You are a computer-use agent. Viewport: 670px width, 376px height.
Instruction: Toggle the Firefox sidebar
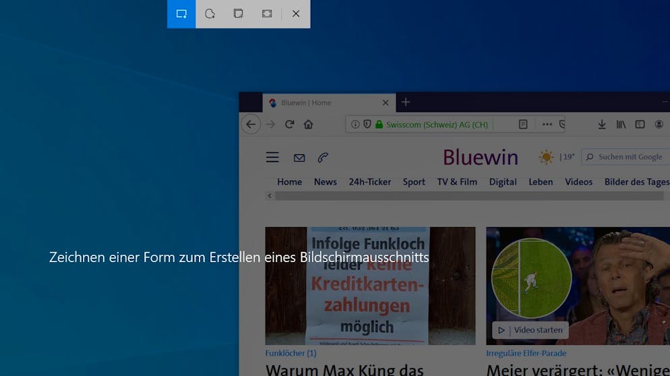point(640,125)
